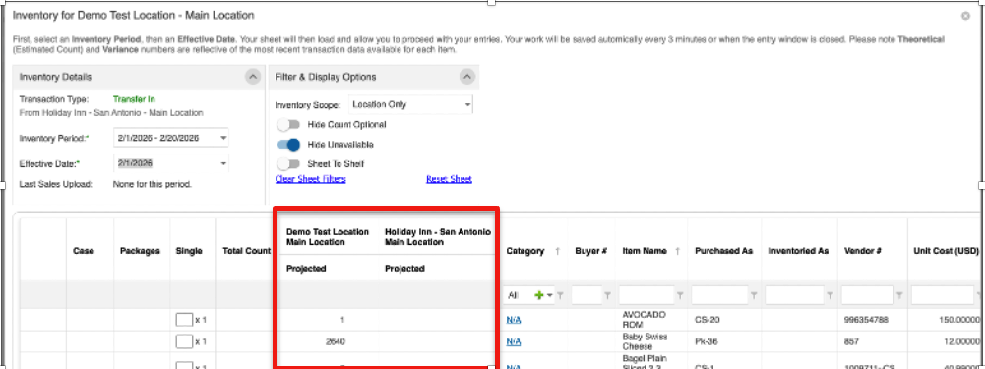Image resolution: width=985 pixels, height=369 pixels.
Task: Click the Vendor # column header
Action: [863, 251]
